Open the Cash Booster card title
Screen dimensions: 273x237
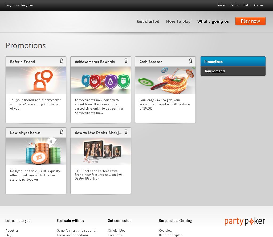tap(150, 62)
